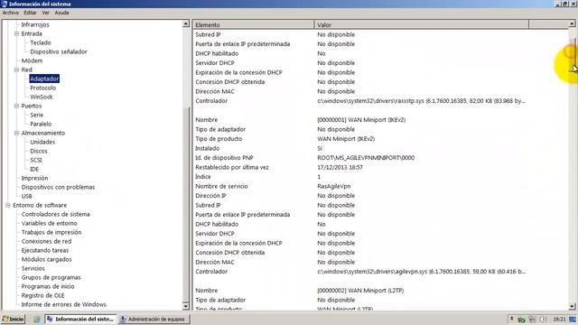
Task: Open the Editar menu
Action: point(30,13)
